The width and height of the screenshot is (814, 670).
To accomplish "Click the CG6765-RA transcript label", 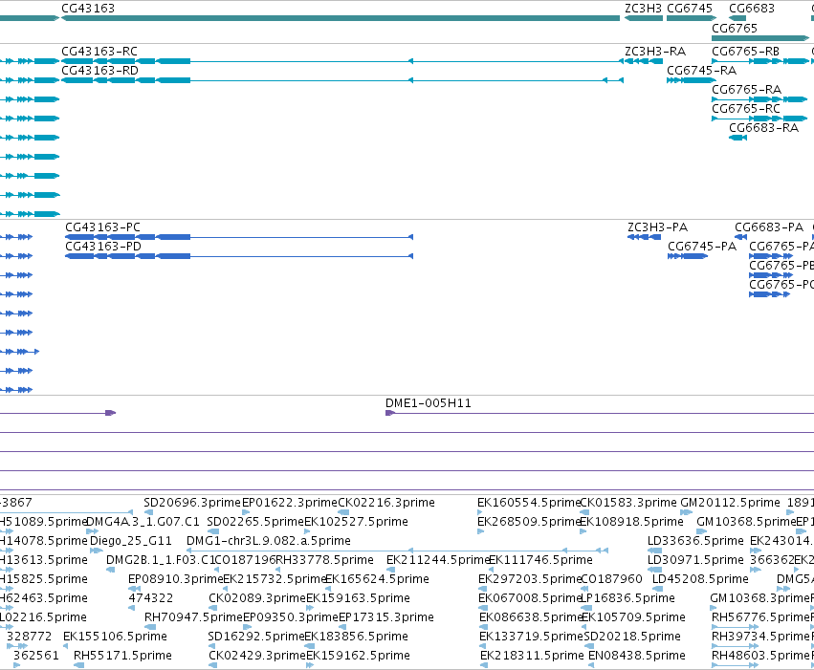I will tap(746, 90).
